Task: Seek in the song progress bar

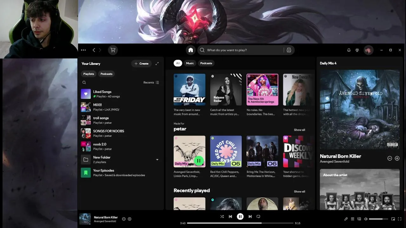Action: [240, 223]
